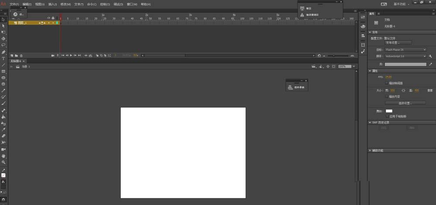Click the center frame icon
Screen dimensions: 436x205
point(86,55)
